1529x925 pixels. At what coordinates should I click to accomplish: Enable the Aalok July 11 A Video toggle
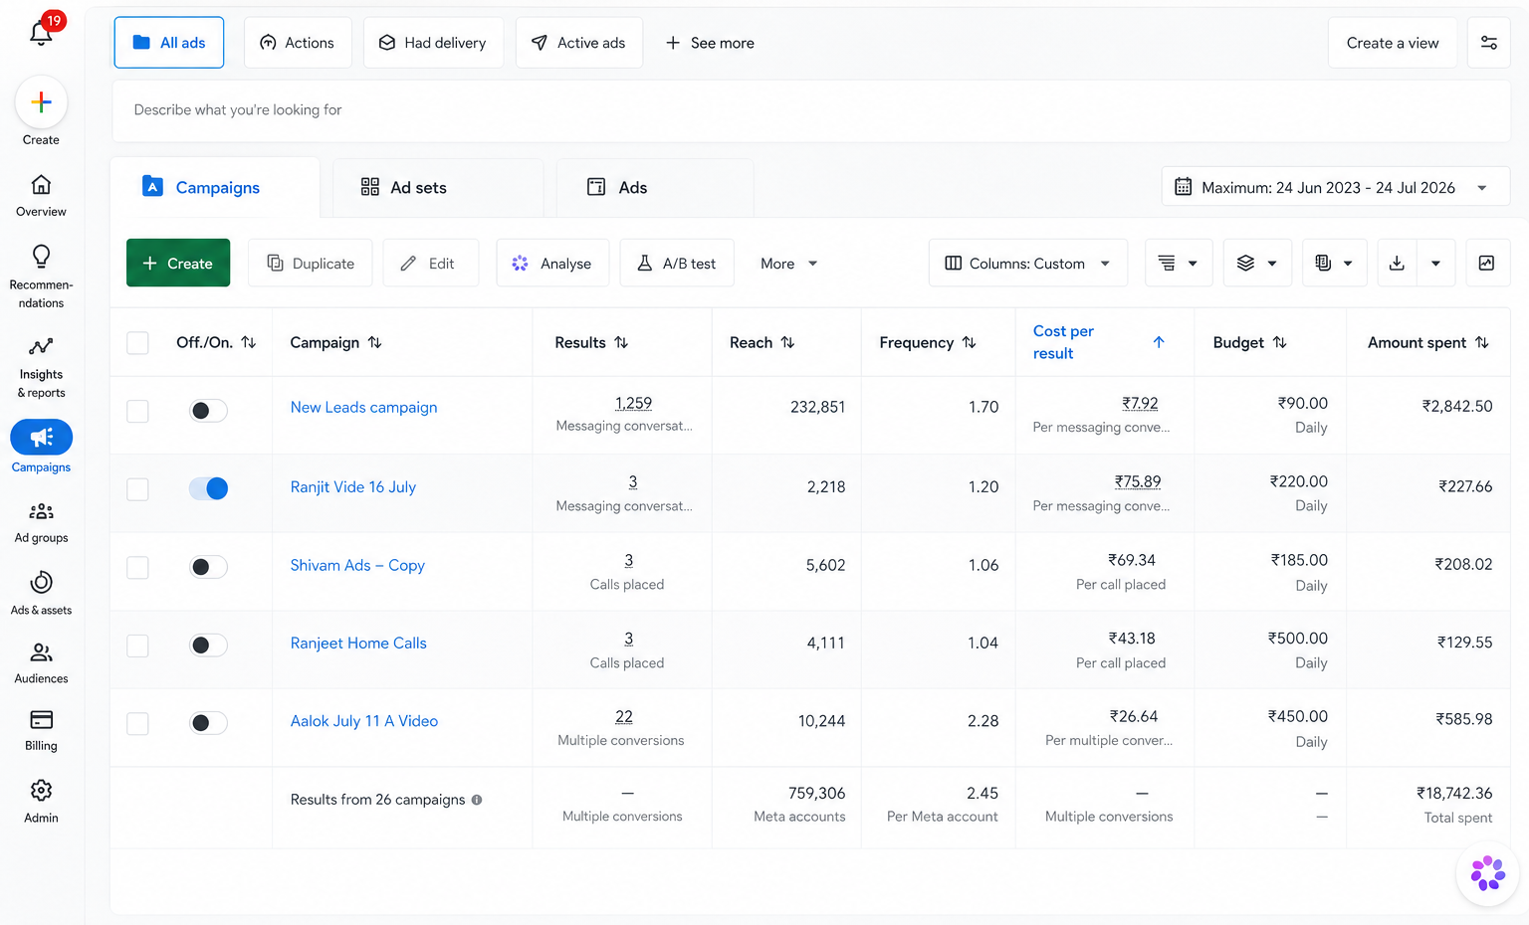(x=208, y=723)
